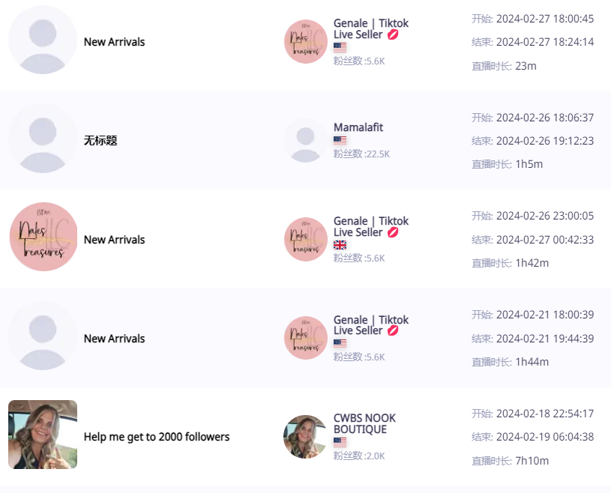Click the 粉丝数 22.5K follower count
Image resolution: width=611 pixels, height=493 pixels.
click(x=361, y=154)
